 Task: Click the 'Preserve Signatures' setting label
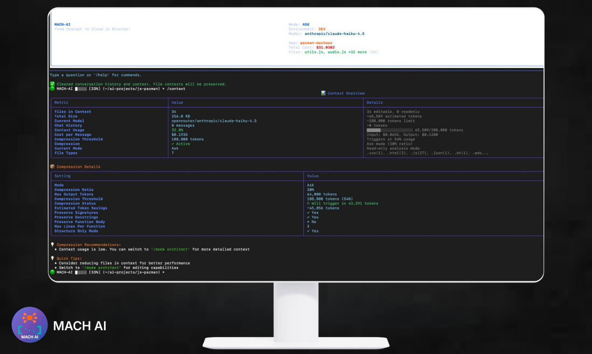(x=76, y=212)
